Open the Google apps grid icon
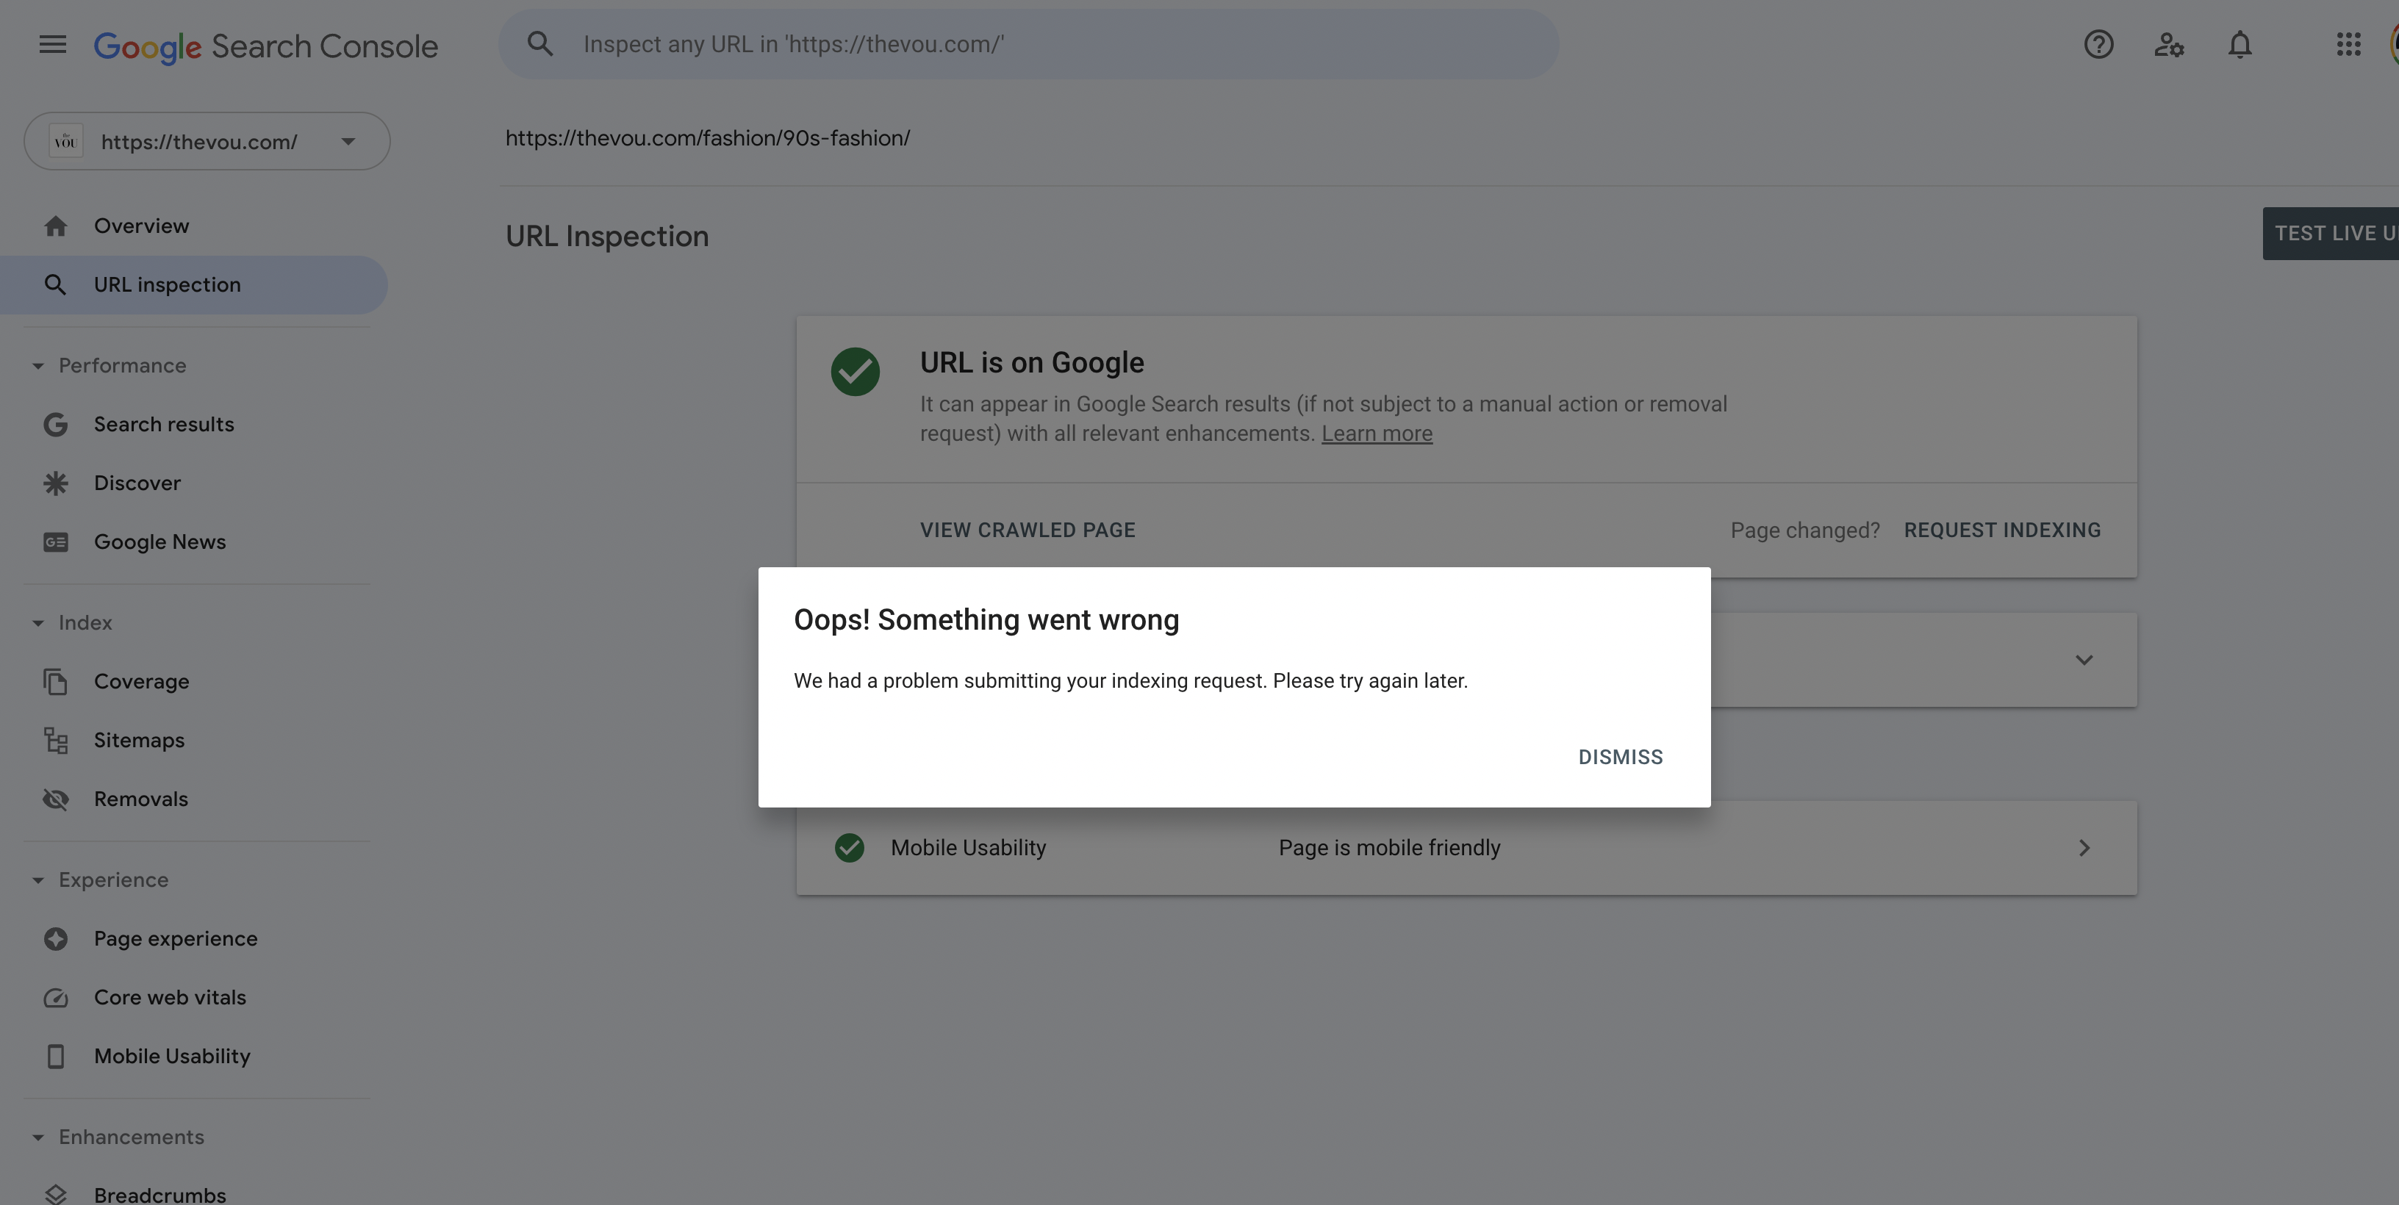Screen dimensions: 2399x1205 [2348, 45]
